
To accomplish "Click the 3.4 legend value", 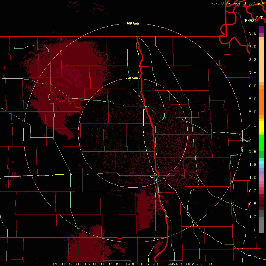I will tap(253, 138).
